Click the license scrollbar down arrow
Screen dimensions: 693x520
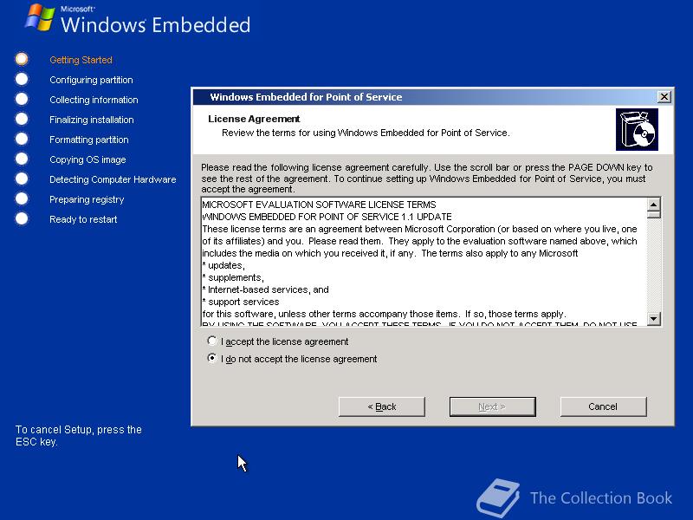tap(654, 318)
